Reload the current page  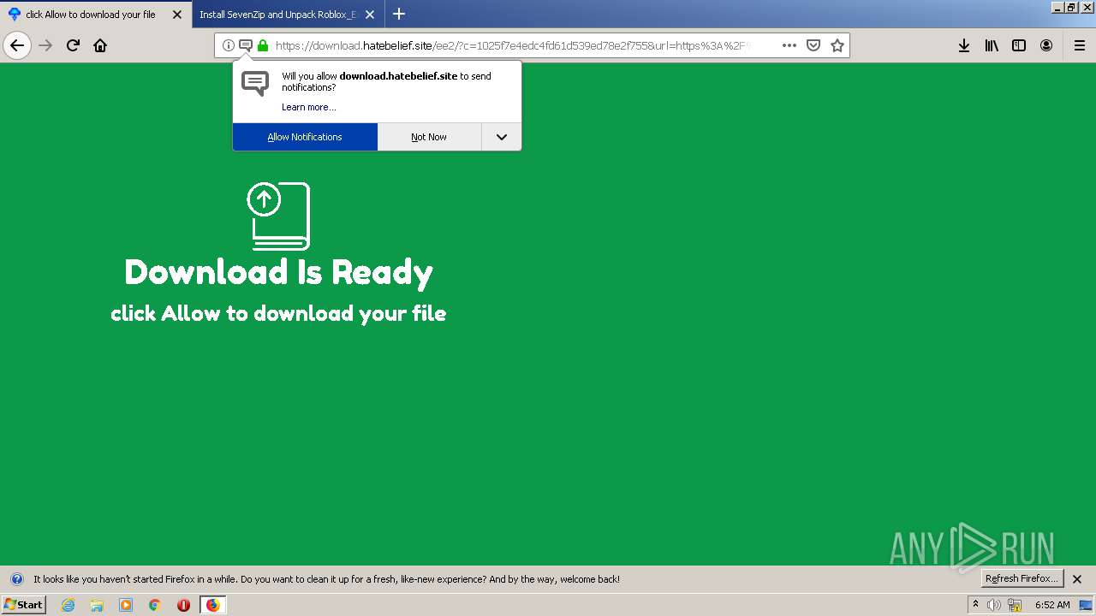click(x=73, y=45)
